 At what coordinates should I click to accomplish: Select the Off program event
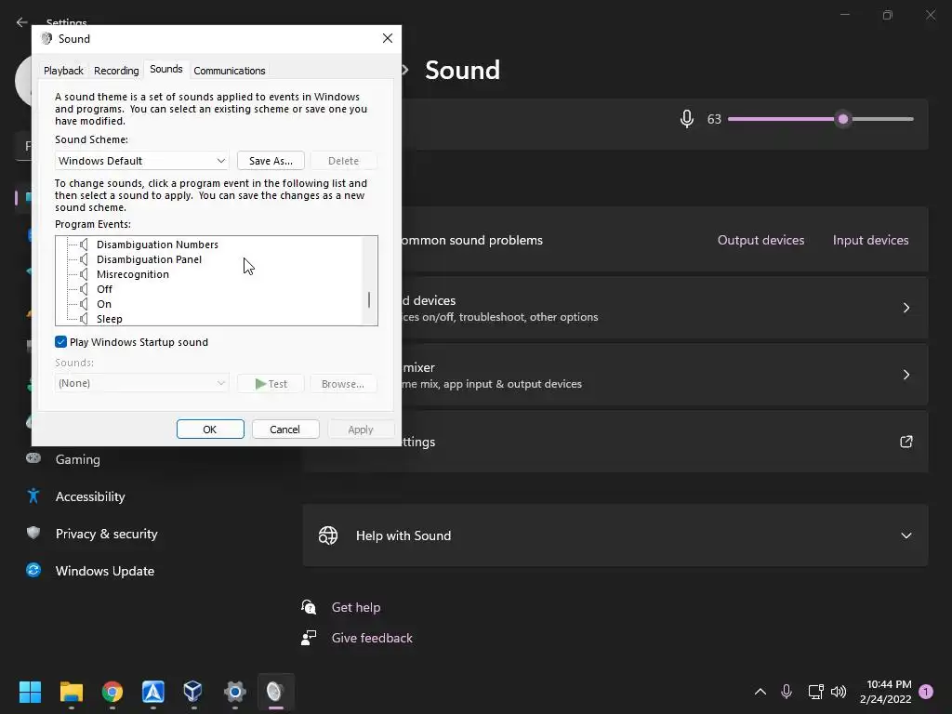pyautogui.click(x=104, y=289)
